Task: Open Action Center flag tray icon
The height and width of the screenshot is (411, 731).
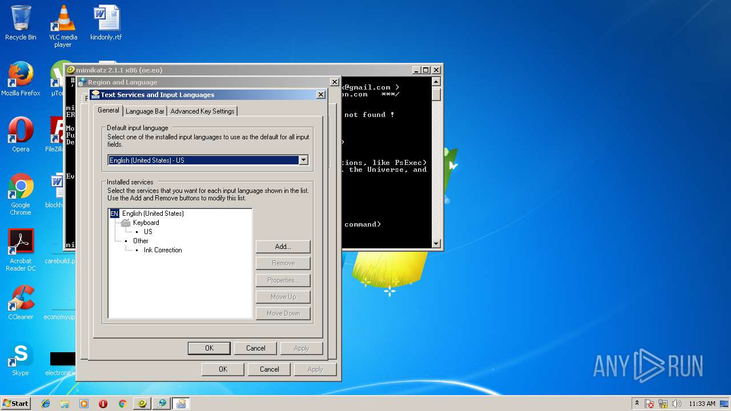Action: click(x=649, y=404)
